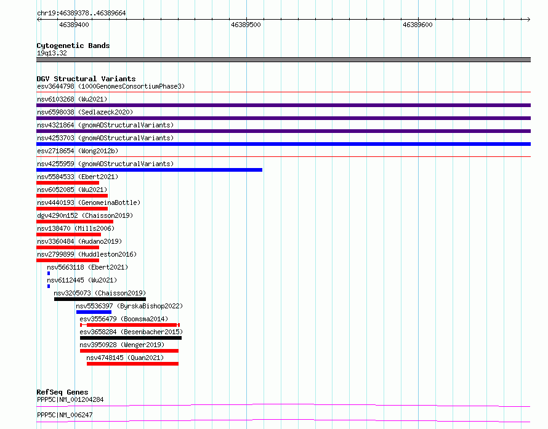Open the nsv3950928 (Wenger2019) label
The image size is (548, 429).
122,345
